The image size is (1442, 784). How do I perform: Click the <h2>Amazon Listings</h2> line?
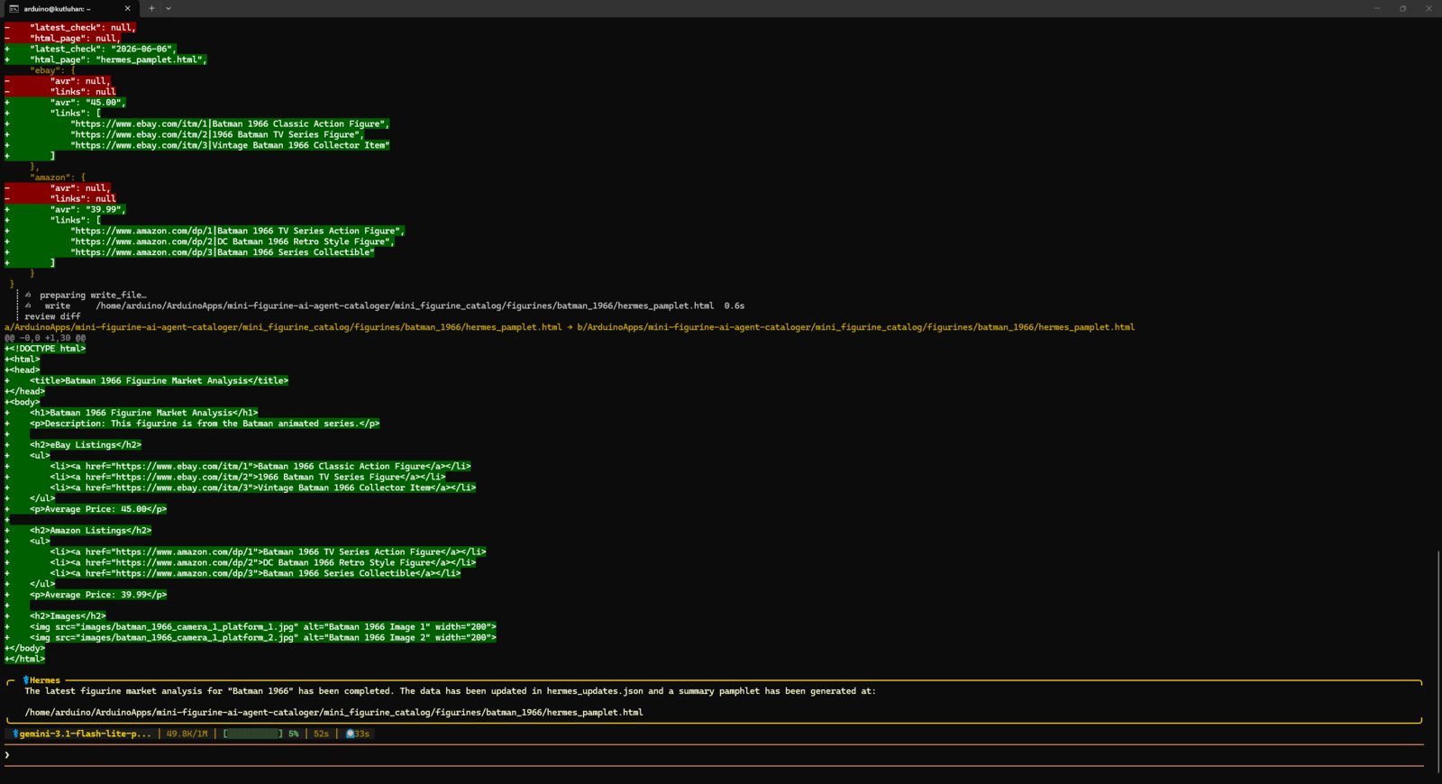pyautogui.click(x=90, y=531)
